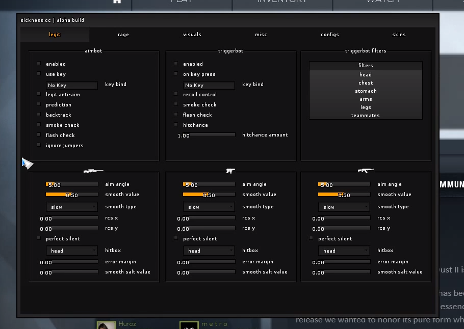Viewport: 464px width, 329px height.
Task: Click the home icon in top bar
Action: coord(117,2)
